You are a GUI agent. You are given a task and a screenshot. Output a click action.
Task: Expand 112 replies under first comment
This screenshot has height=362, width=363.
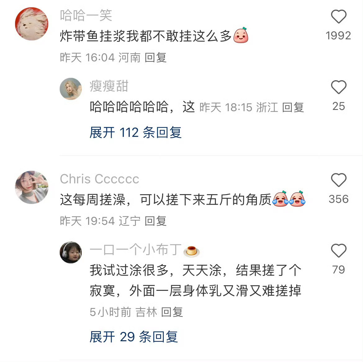[x=136, y=133]
